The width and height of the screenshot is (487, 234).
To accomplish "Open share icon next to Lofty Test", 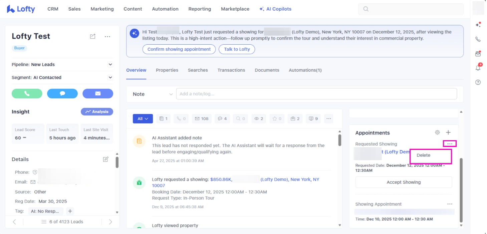I will [x=93, y=36].
